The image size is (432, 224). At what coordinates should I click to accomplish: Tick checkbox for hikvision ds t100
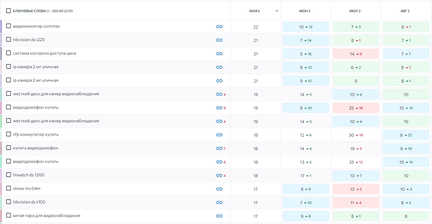click(x=9, y=202)
